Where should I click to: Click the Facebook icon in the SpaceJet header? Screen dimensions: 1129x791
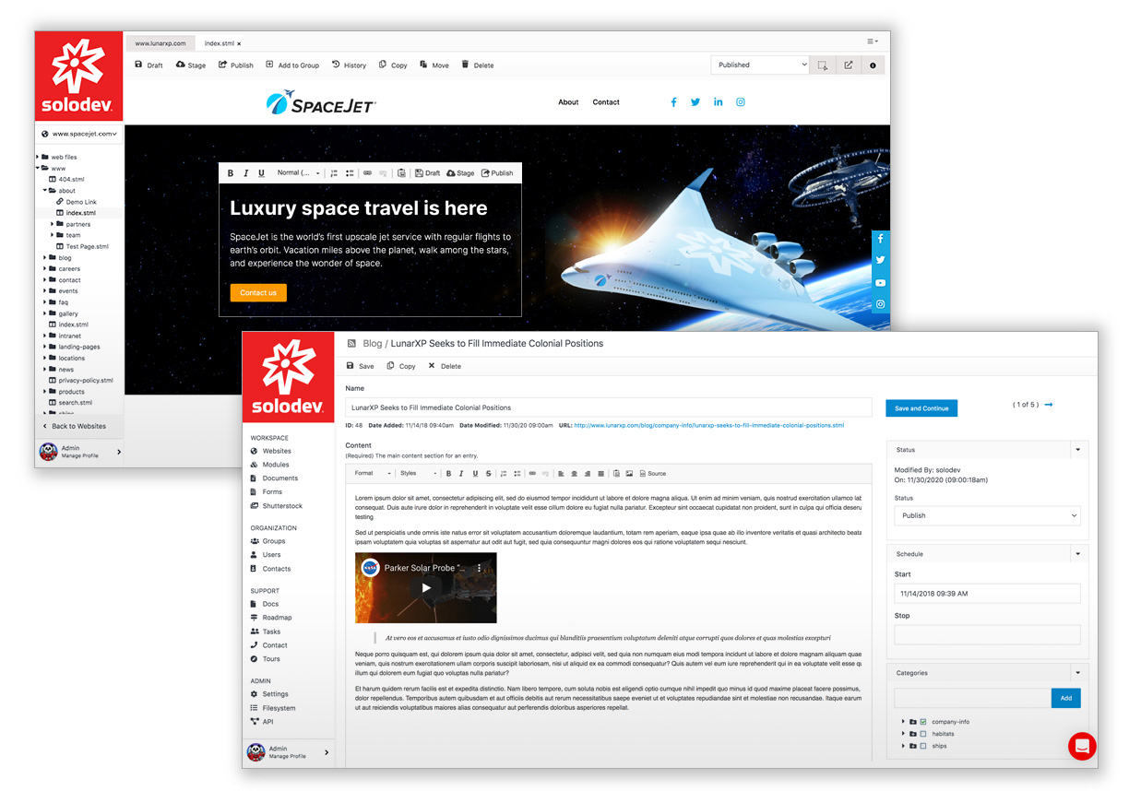pyautogui.click(x=673, y=102)
